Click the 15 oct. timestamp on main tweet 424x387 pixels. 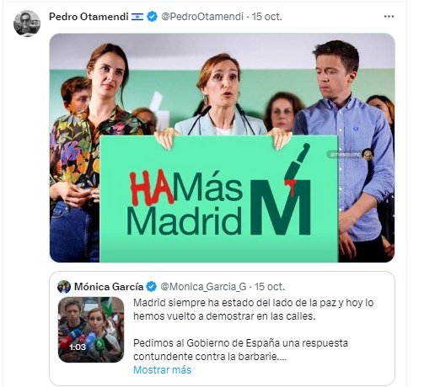click(x=266, y=17)
